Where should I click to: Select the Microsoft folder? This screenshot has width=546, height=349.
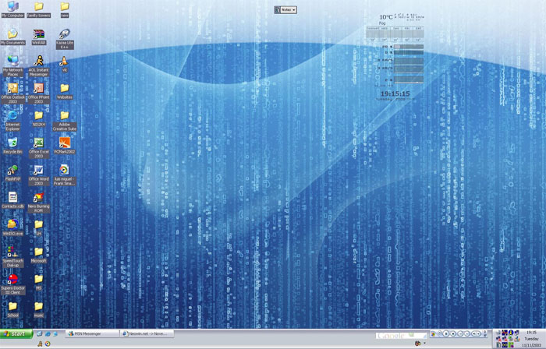[39, 255]
